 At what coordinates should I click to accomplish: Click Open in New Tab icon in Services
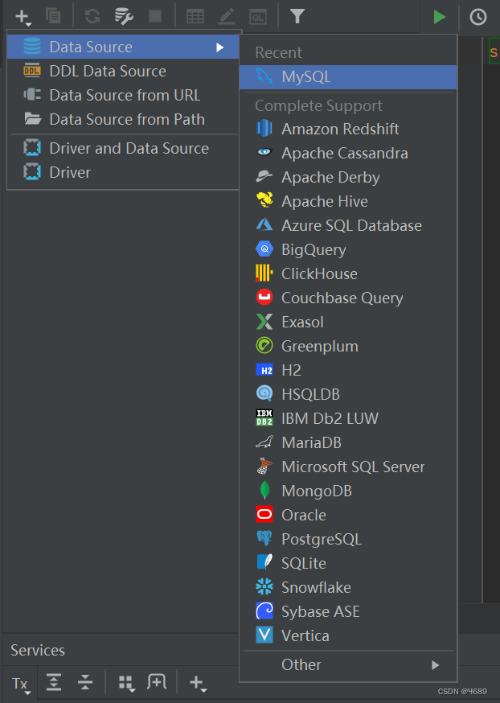157,682
